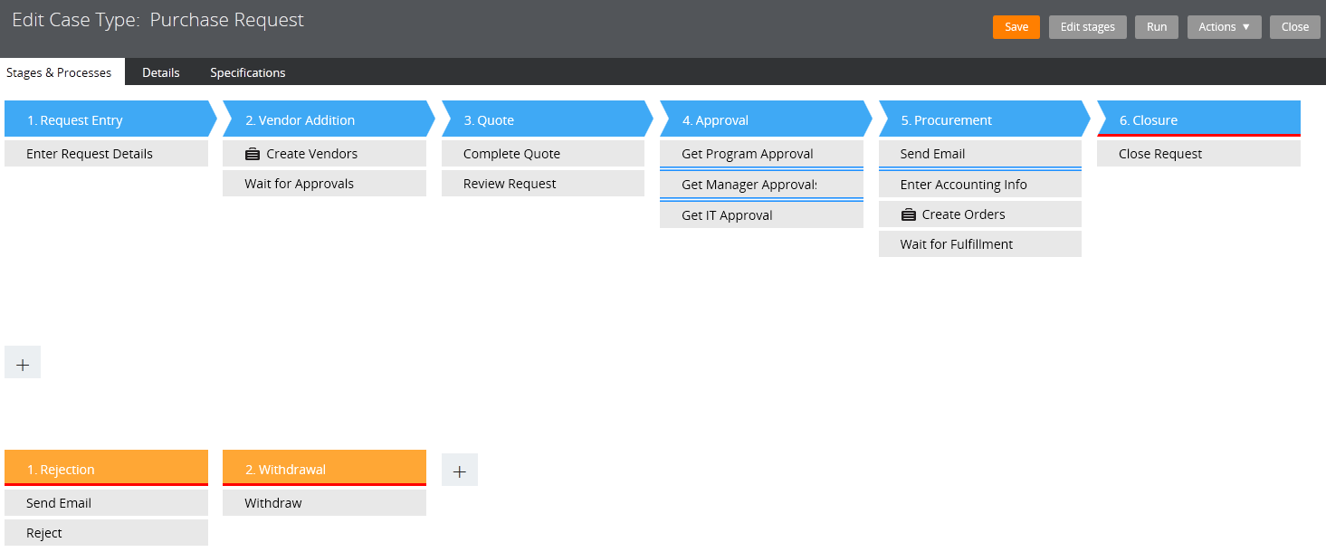Open the Specifications tab
The width and height of the screenshot is (1326, 552).
coord(248,72)
